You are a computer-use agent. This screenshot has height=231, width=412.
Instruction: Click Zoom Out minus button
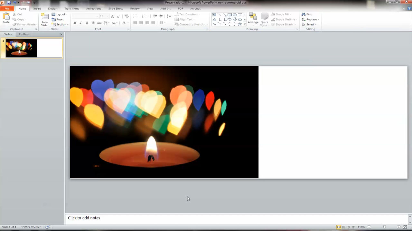(x=369, y=227)
